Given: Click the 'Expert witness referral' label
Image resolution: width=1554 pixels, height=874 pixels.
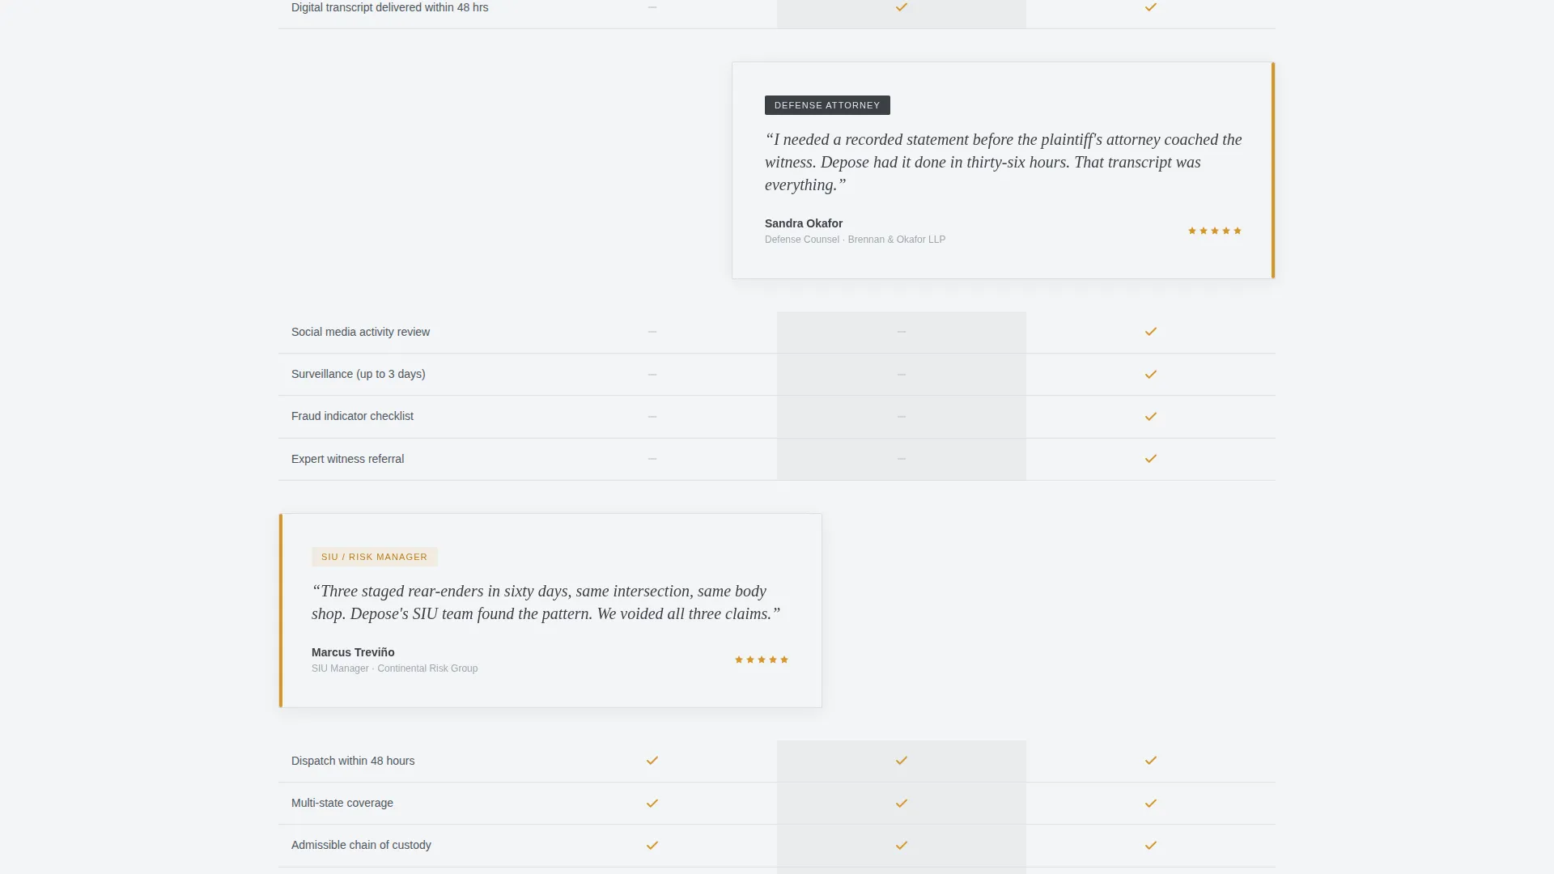Looking at the screenshot, I should pos(347,459).
